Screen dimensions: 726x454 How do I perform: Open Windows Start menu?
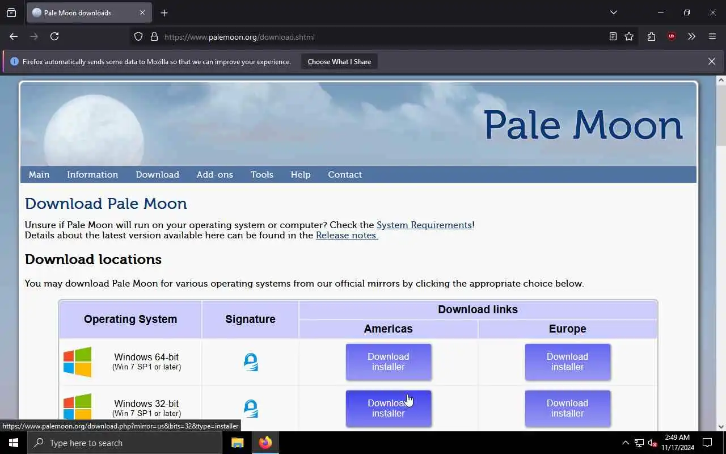(14, 443)
